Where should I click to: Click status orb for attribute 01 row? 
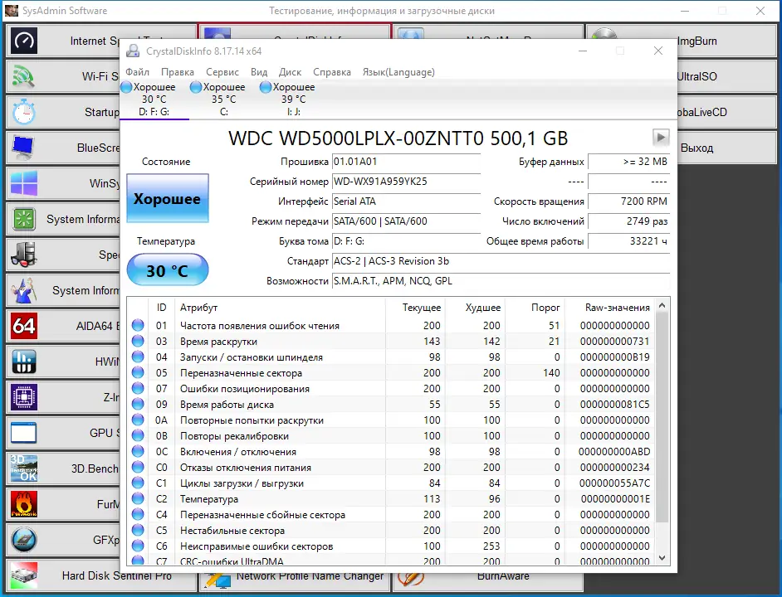(138, 325)
